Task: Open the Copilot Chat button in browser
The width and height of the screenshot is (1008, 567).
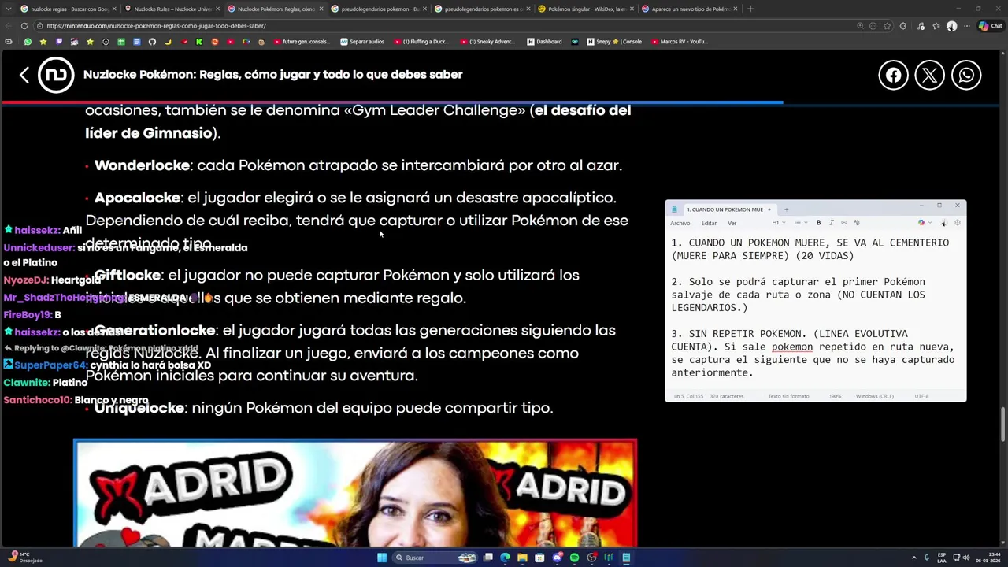Action: click(989, 25)
